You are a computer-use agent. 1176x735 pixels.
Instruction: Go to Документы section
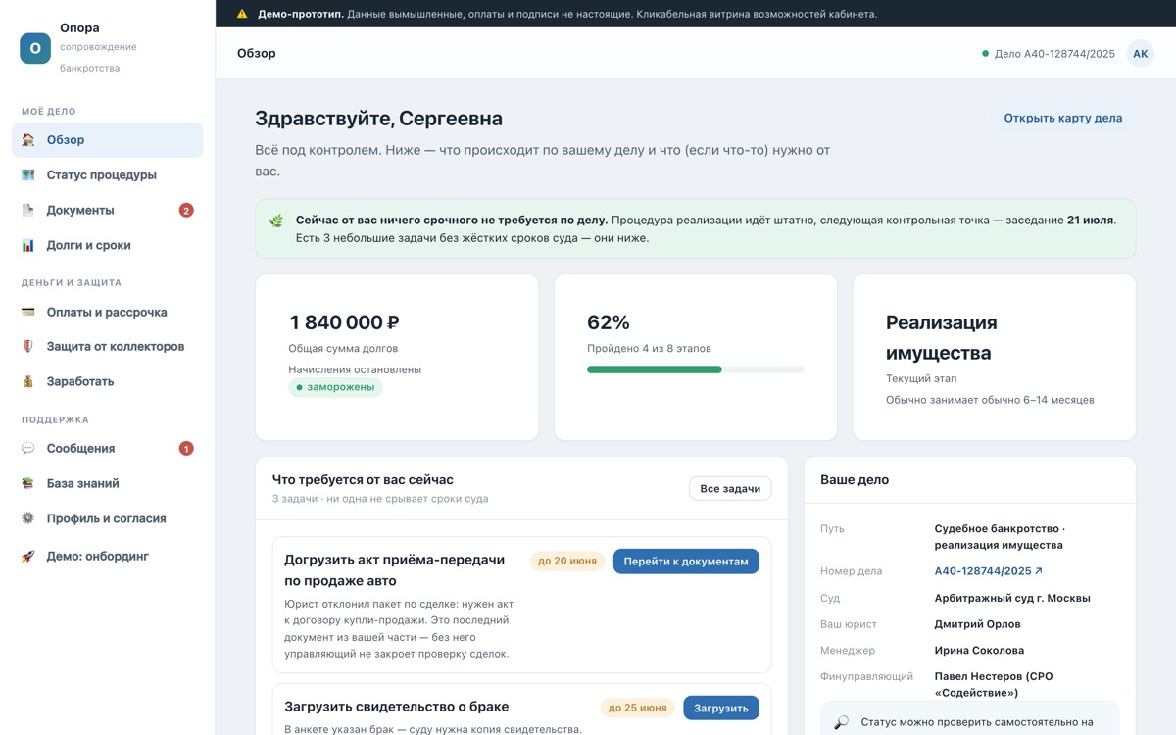click(108, 211)
